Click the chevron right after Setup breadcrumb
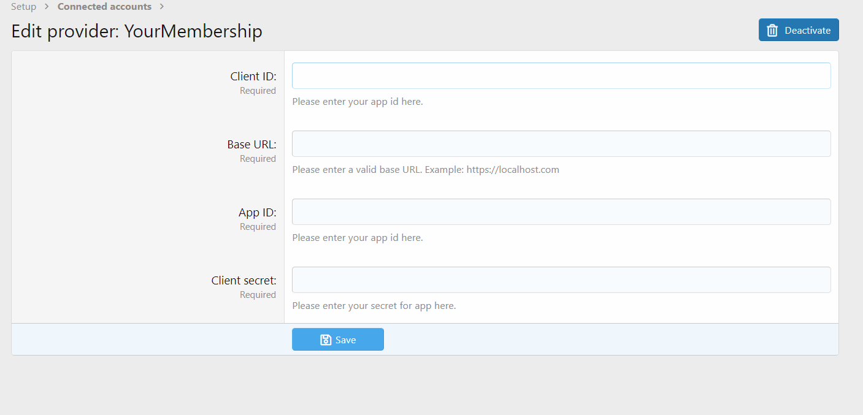The width and height of the screenshot is (863, 415). (47, 7)
